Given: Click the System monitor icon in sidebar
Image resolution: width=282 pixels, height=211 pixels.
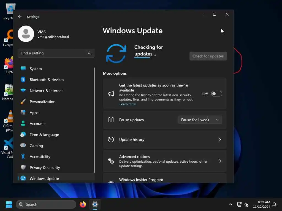Looking at the screenshot, I should pyautogui.click(x=23, y=68).
